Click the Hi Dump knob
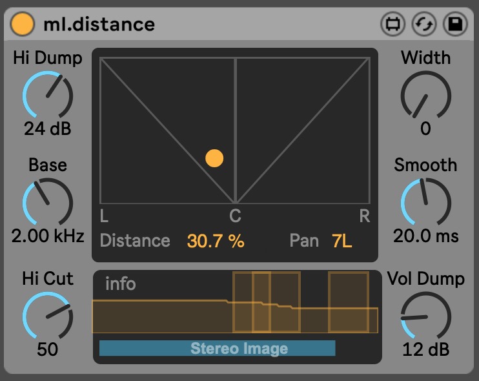Screen dimensions: 479x381 (48, 96)
